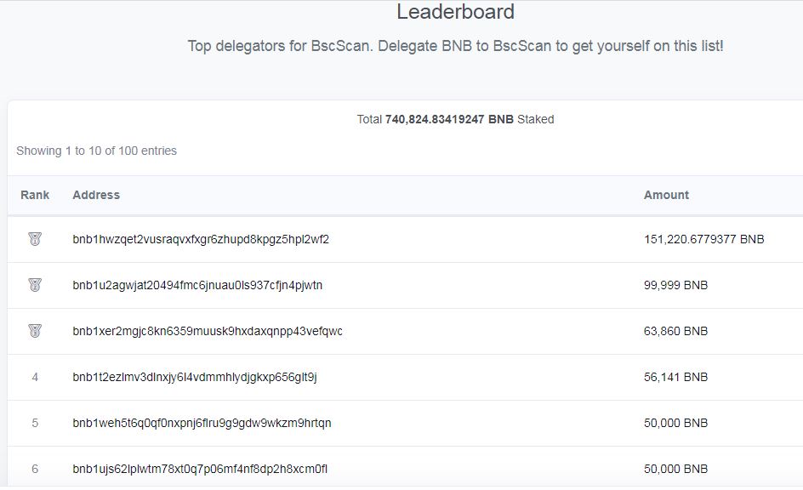This screenshot has width=803, height=490.
Task: Click the rank number 4 cell
Action: tap(35, 378)
